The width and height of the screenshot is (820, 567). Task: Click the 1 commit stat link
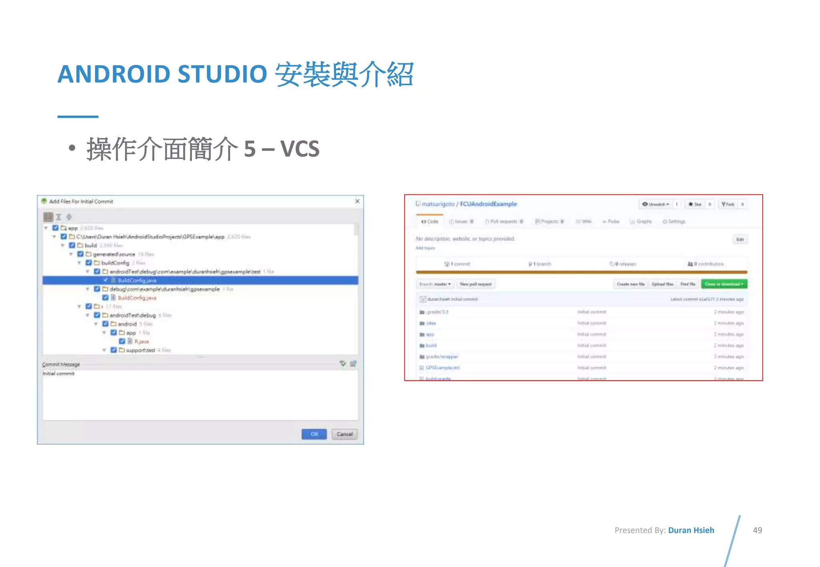[457, 264]
